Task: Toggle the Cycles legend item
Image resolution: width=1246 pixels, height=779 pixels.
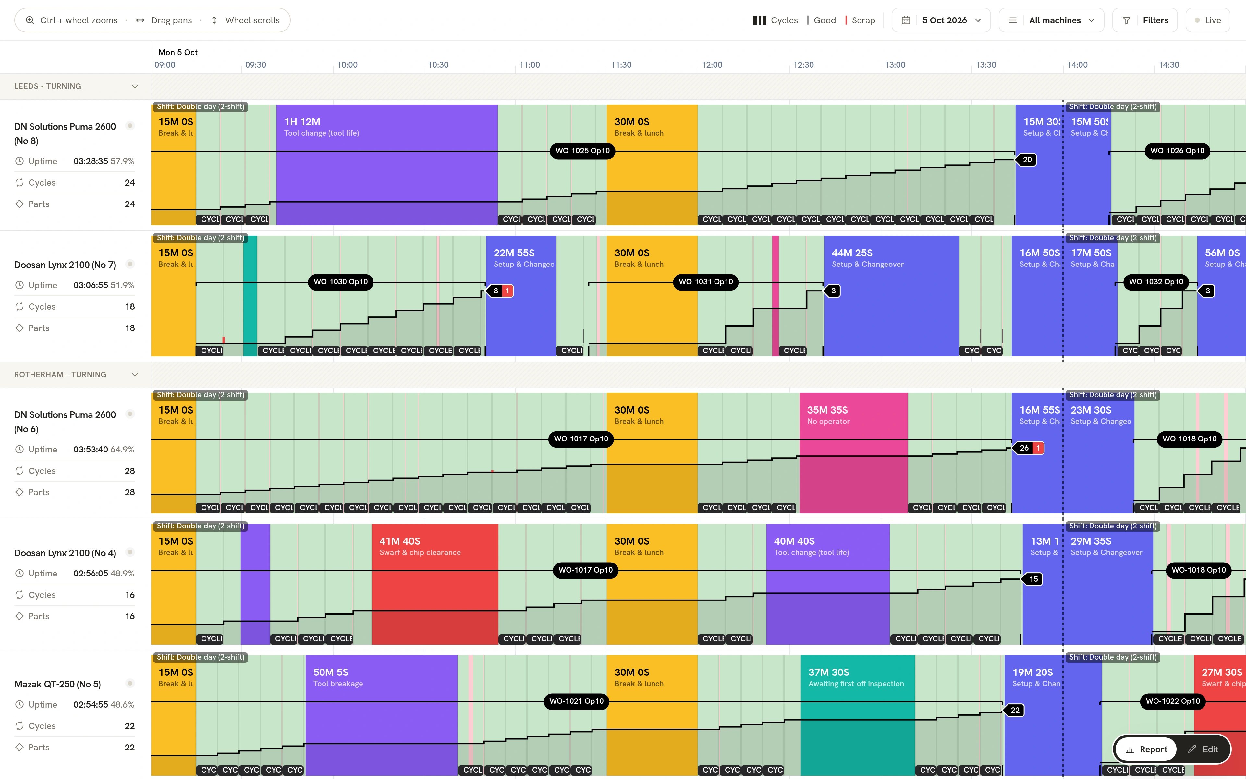Action: pos(775,20)
